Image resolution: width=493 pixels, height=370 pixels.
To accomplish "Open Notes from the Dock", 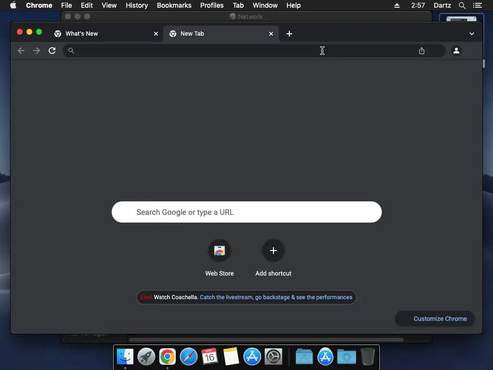I will pos(231,357).
